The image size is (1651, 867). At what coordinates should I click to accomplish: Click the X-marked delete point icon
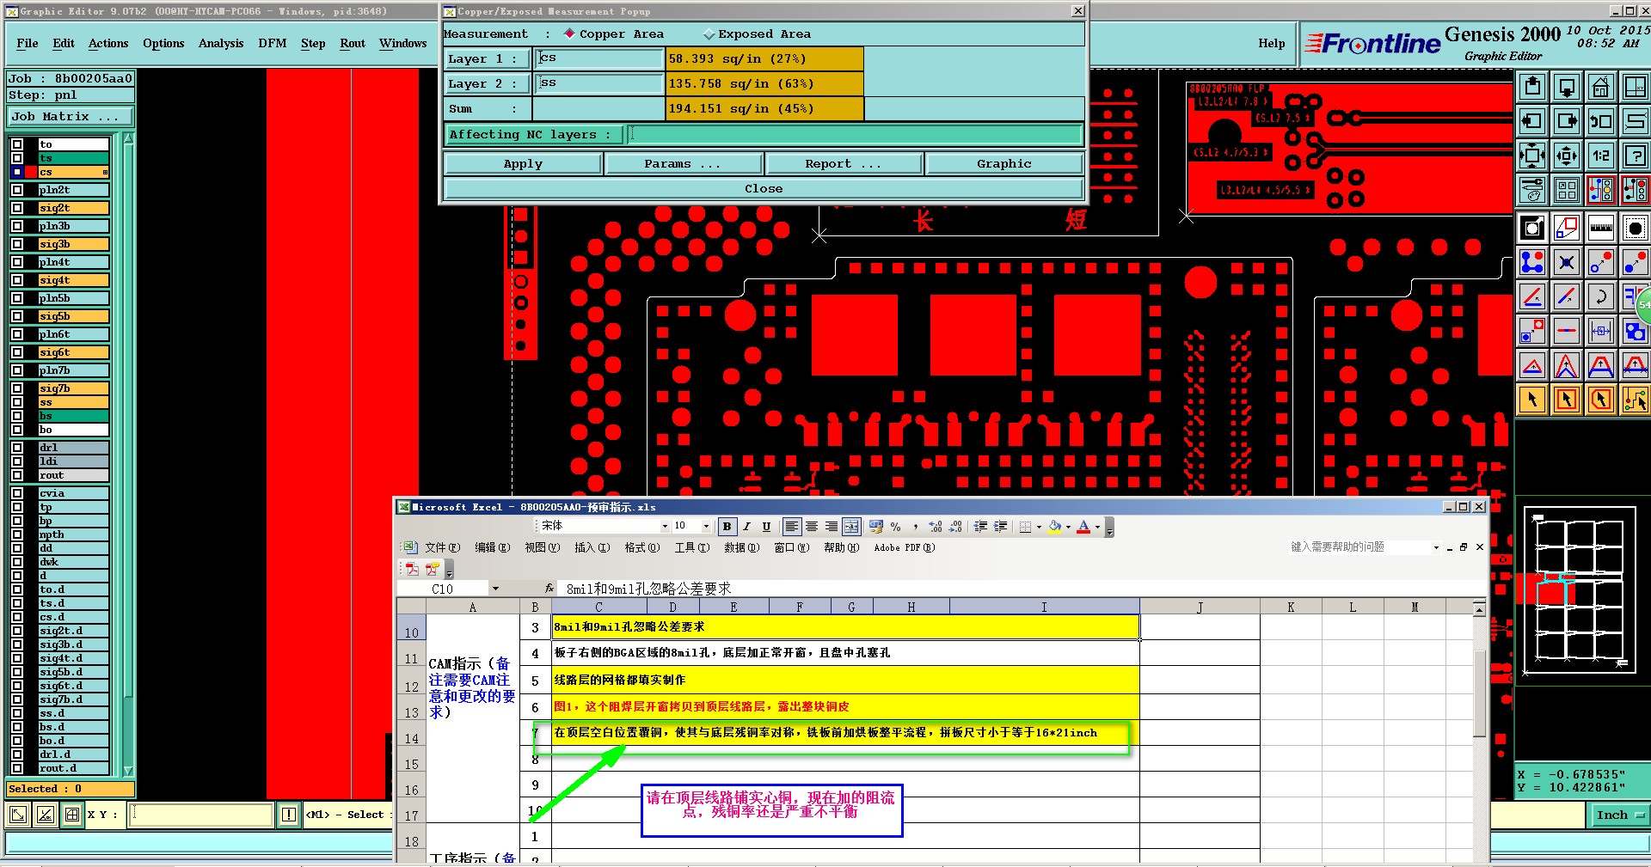(x=1567, y=262)
